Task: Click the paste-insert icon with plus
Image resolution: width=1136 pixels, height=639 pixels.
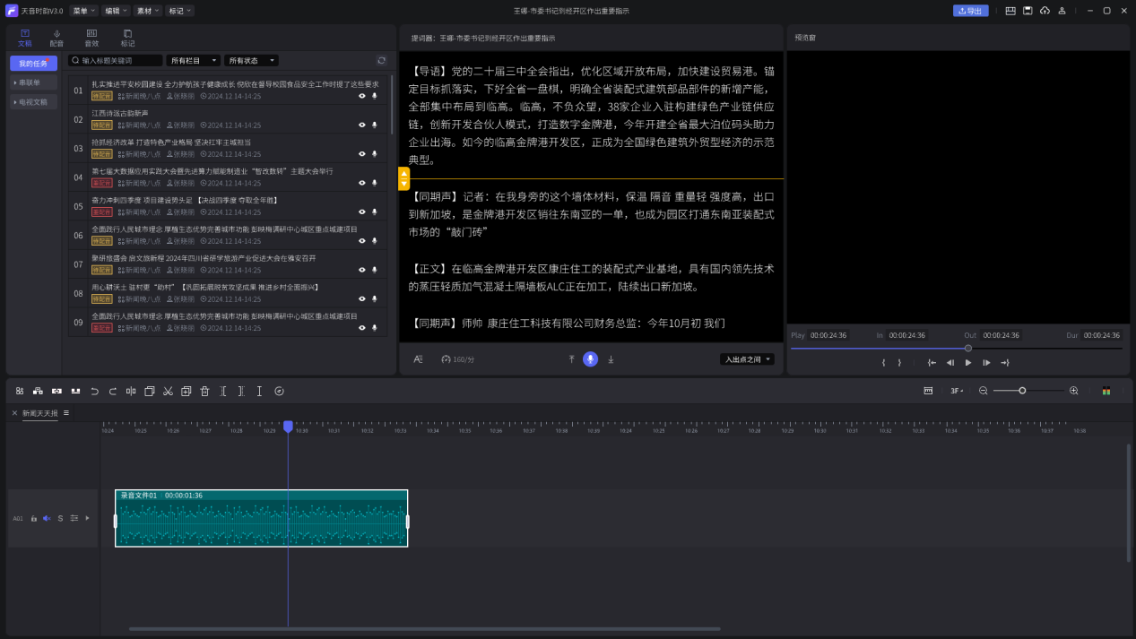Action: (186, 391)
